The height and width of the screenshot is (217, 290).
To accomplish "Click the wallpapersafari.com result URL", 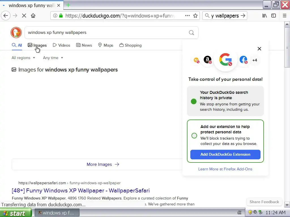I will tap(69, 183).
